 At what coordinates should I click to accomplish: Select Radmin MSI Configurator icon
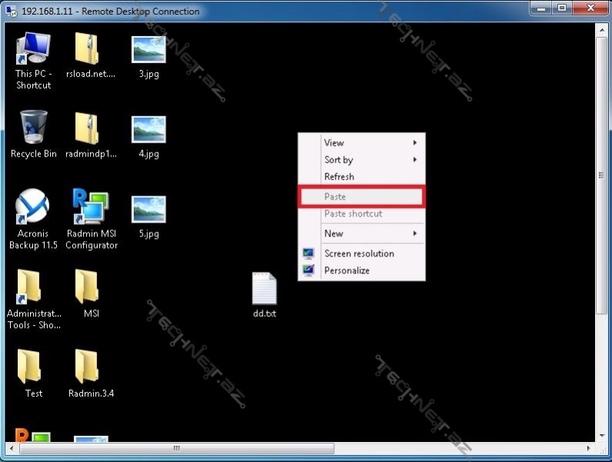pyautogui.click(x=91, y=206)
